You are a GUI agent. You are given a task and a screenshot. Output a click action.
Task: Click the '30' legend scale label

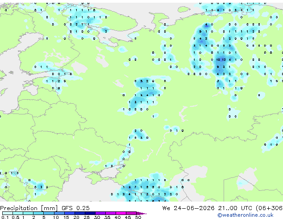pyautogui.click(x=97, y=217)
